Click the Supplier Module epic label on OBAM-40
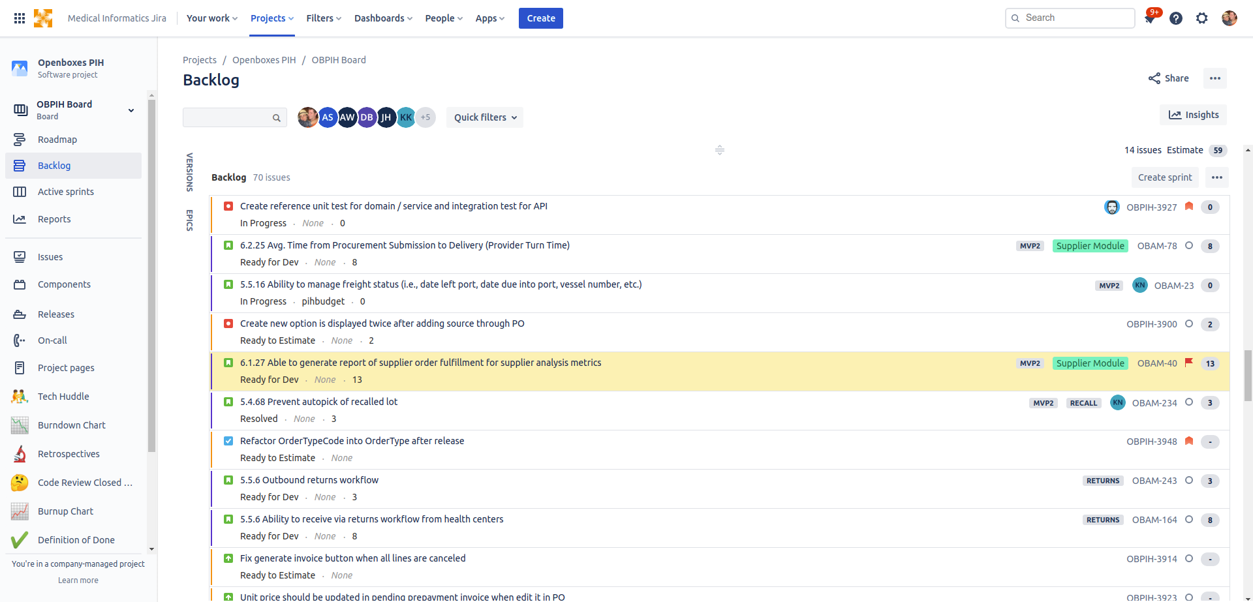Screen dimensions: 1253x602 [x=1091, y=363]
